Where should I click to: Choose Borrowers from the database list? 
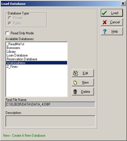[36, 48]
